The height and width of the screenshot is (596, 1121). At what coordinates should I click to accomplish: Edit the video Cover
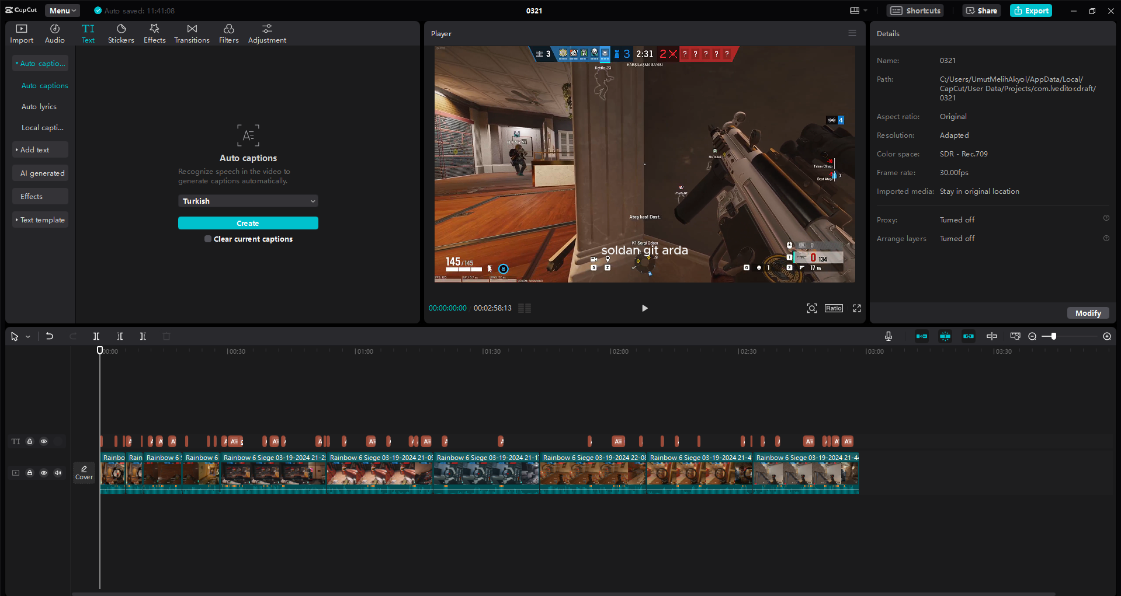point(84,473)
